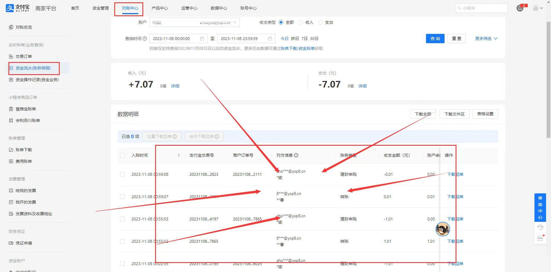The height and width of the screenshot is (272, 551).
Task: Switch to the 资金管理 tab
Action: click(100, 8)
